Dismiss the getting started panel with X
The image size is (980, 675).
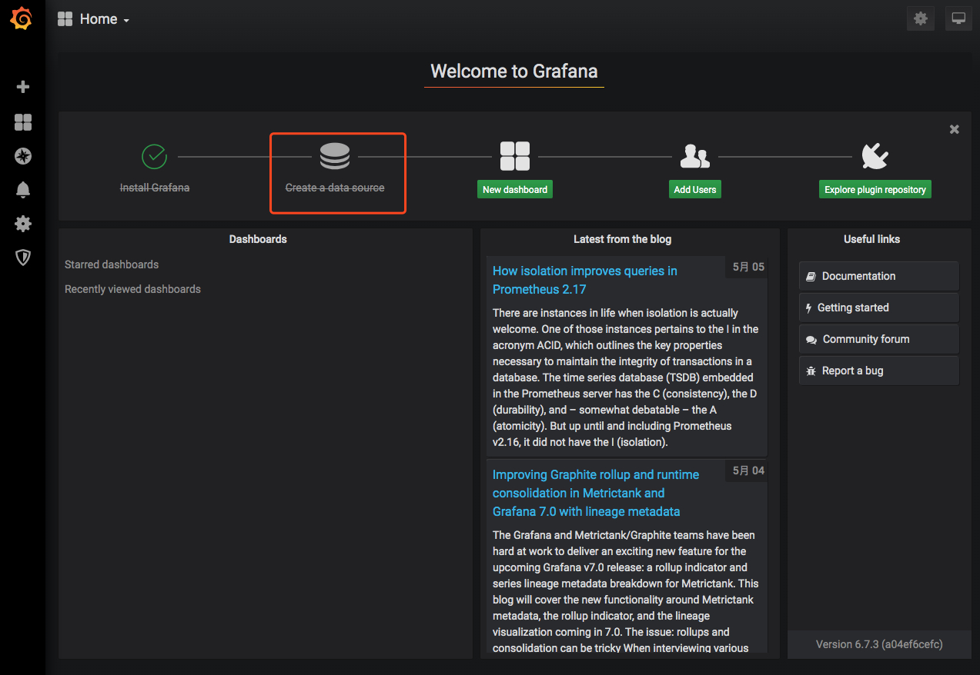tap(955, 129)
